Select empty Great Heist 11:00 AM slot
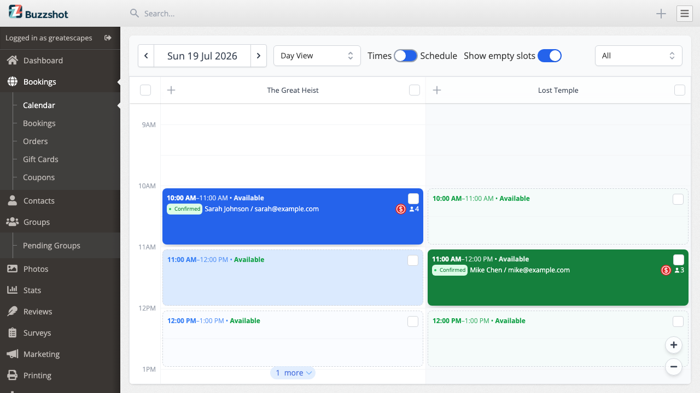 (293, 277)
